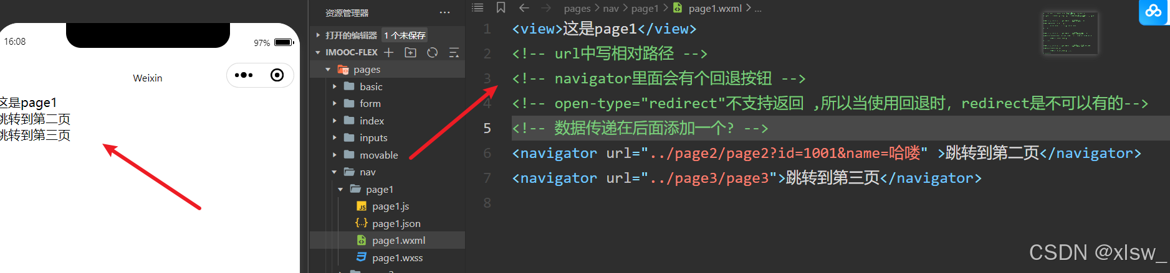Click the 16:08 time in simulator

click(x=15, y=42)
